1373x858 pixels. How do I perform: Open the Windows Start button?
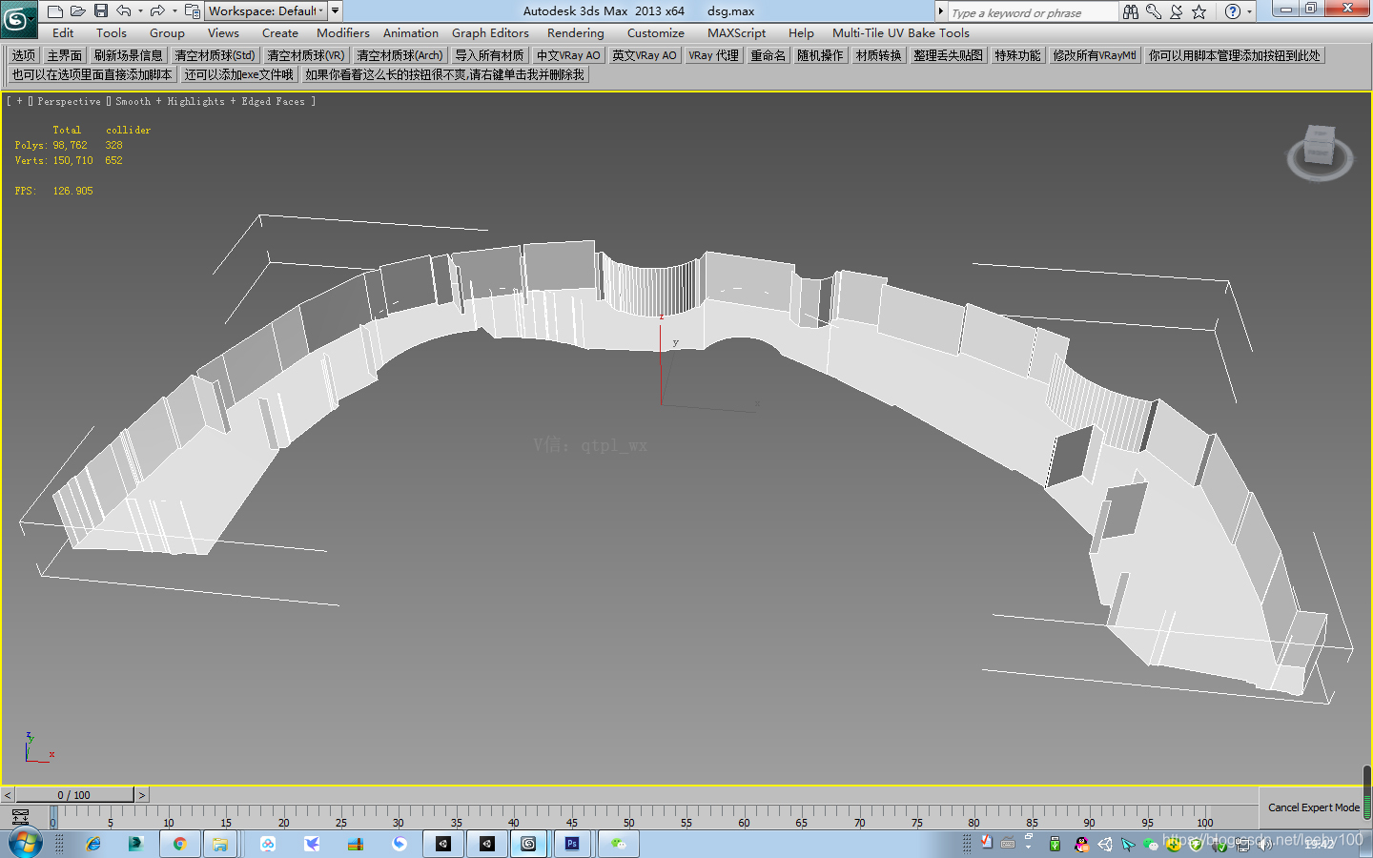click(26, 844)
